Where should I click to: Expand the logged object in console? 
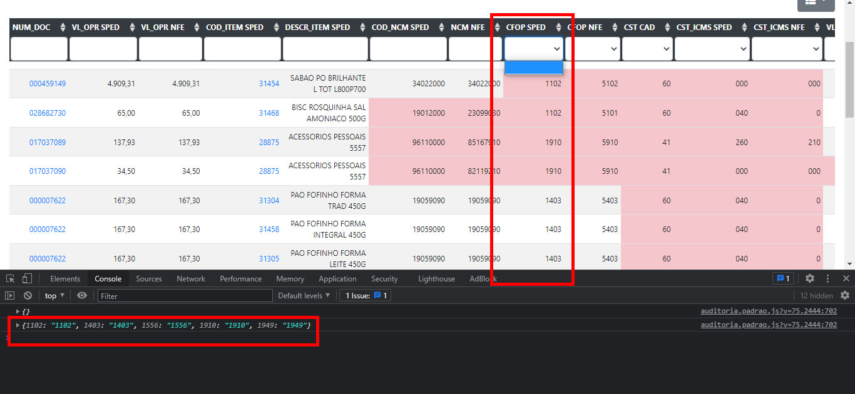17,325
